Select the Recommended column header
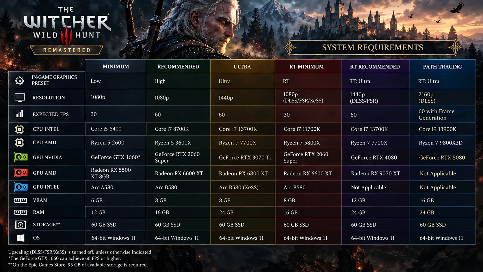Viewport: 483px width, 272px height. [178, 66]
